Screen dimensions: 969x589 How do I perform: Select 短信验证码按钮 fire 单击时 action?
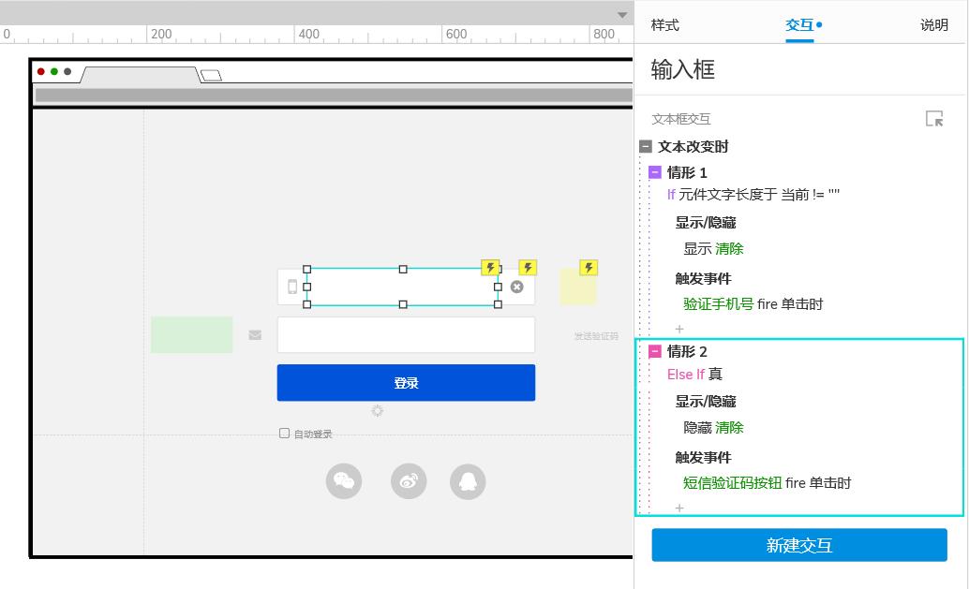pyautogui.click(x=767, y=483)
